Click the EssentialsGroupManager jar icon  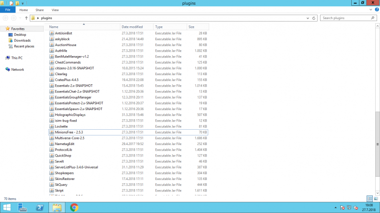pos(52,97)
